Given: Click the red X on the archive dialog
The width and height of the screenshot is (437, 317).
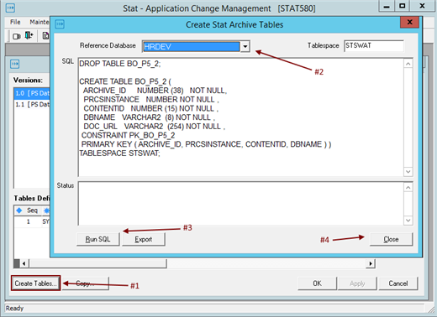Looking at the screenshot, I should (409, 23).
